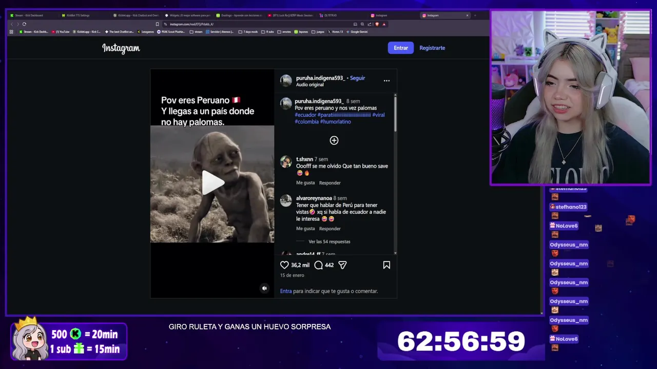657x369 pixels.
Task: Save the reel with the bookmark icon
Action: coord(387,265)
